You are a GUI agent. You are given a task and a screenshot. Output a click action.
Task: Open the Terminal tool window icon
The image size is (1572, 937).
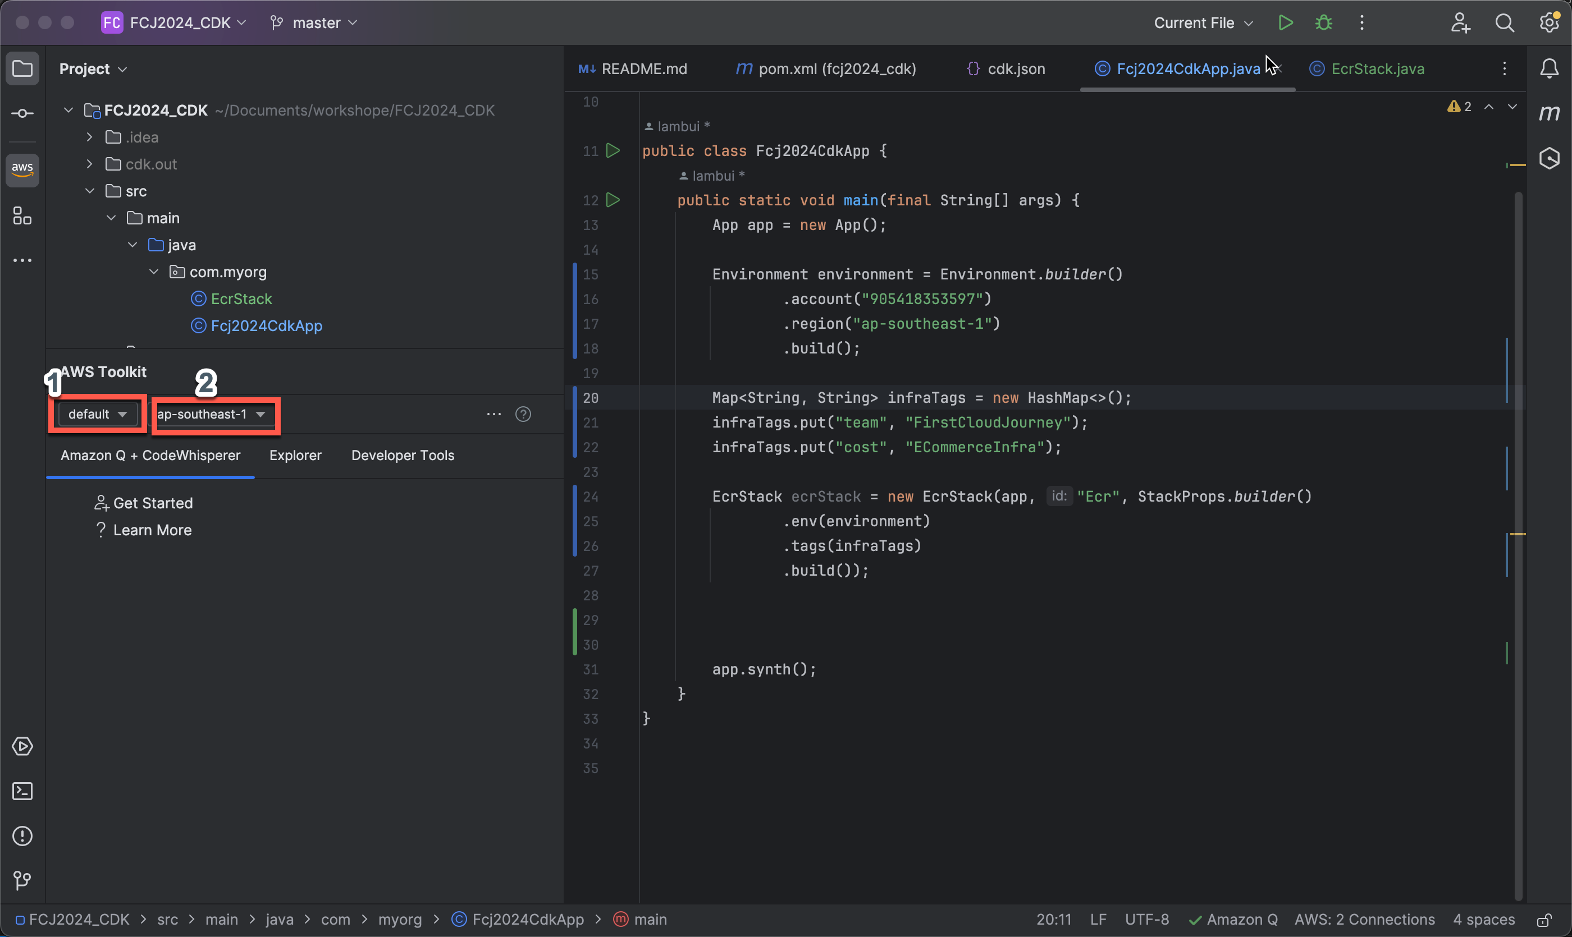[x=22, y=791]
